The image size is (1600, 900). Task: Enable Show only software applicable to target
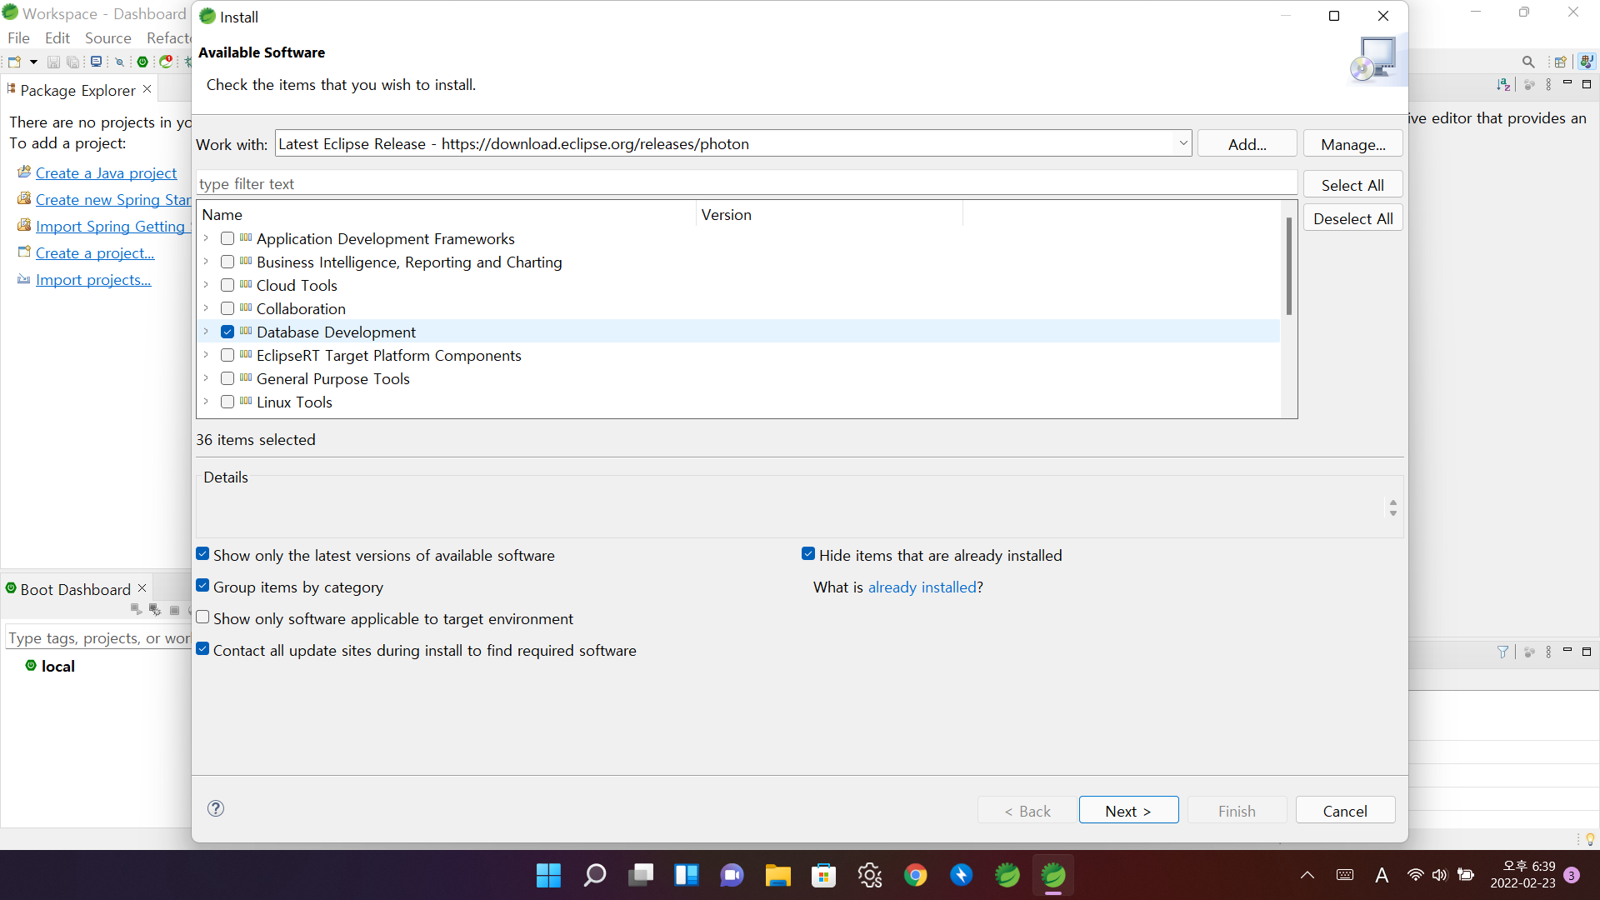click(x=202, y=617)
